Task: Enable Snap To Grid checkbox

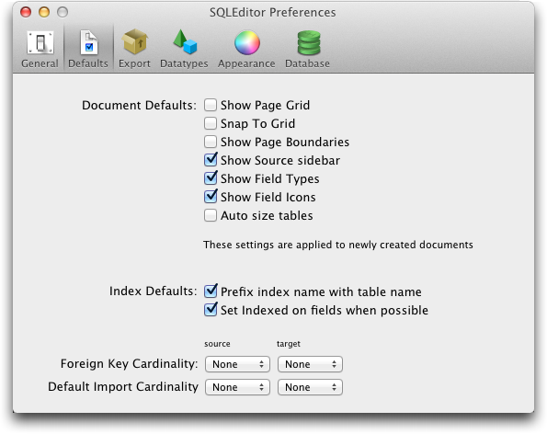Action: coord(211,123)
